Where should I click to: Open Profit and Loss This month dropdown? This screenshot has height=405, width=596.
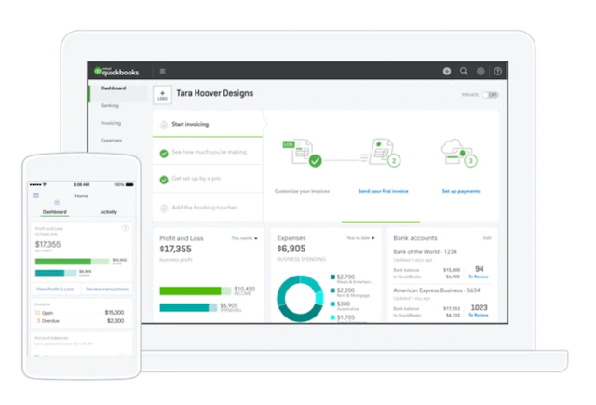tap(244, 238)
